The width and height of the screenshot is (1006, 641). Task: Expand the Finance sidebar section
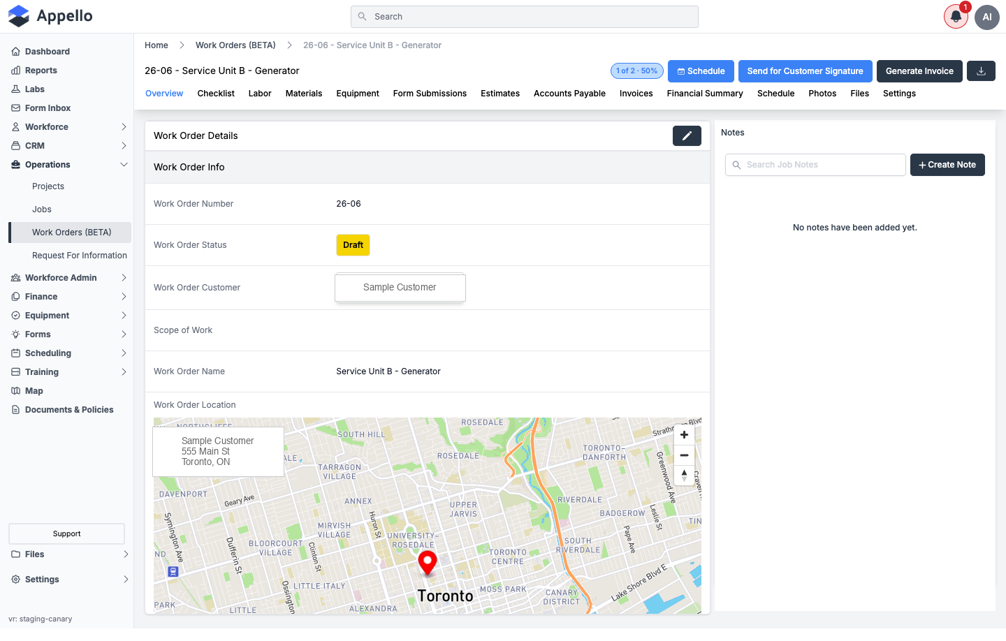[x=124, y=297]
